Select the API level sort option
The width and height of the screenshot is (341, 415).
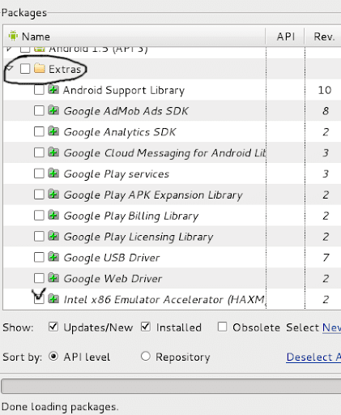(53, 357)
